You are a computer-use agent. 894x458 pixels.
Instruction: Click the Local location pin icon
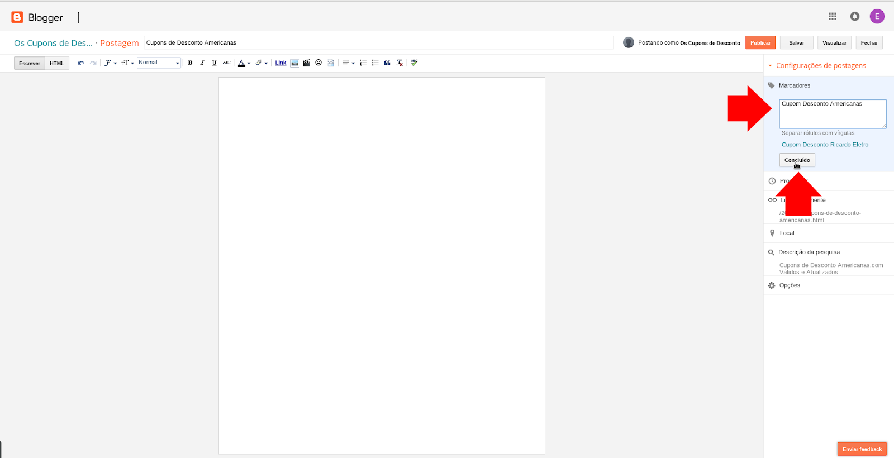point(772,233)
